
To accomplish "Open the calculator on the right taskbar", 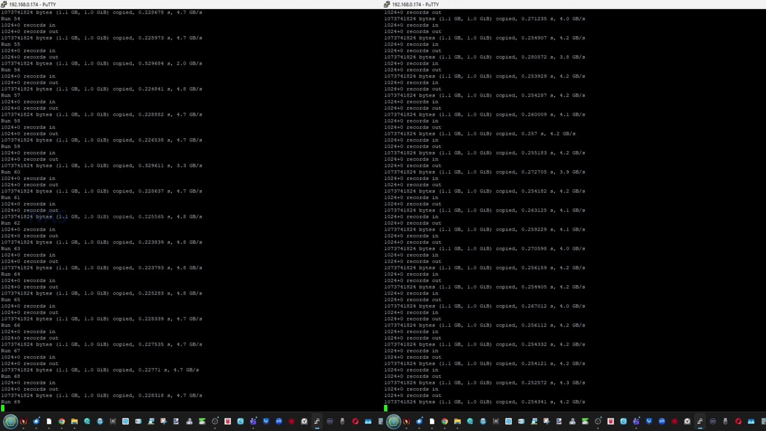I will [763, 421].
